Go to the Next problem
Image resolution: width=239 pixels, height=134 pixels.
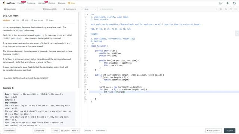click(75, 131)
